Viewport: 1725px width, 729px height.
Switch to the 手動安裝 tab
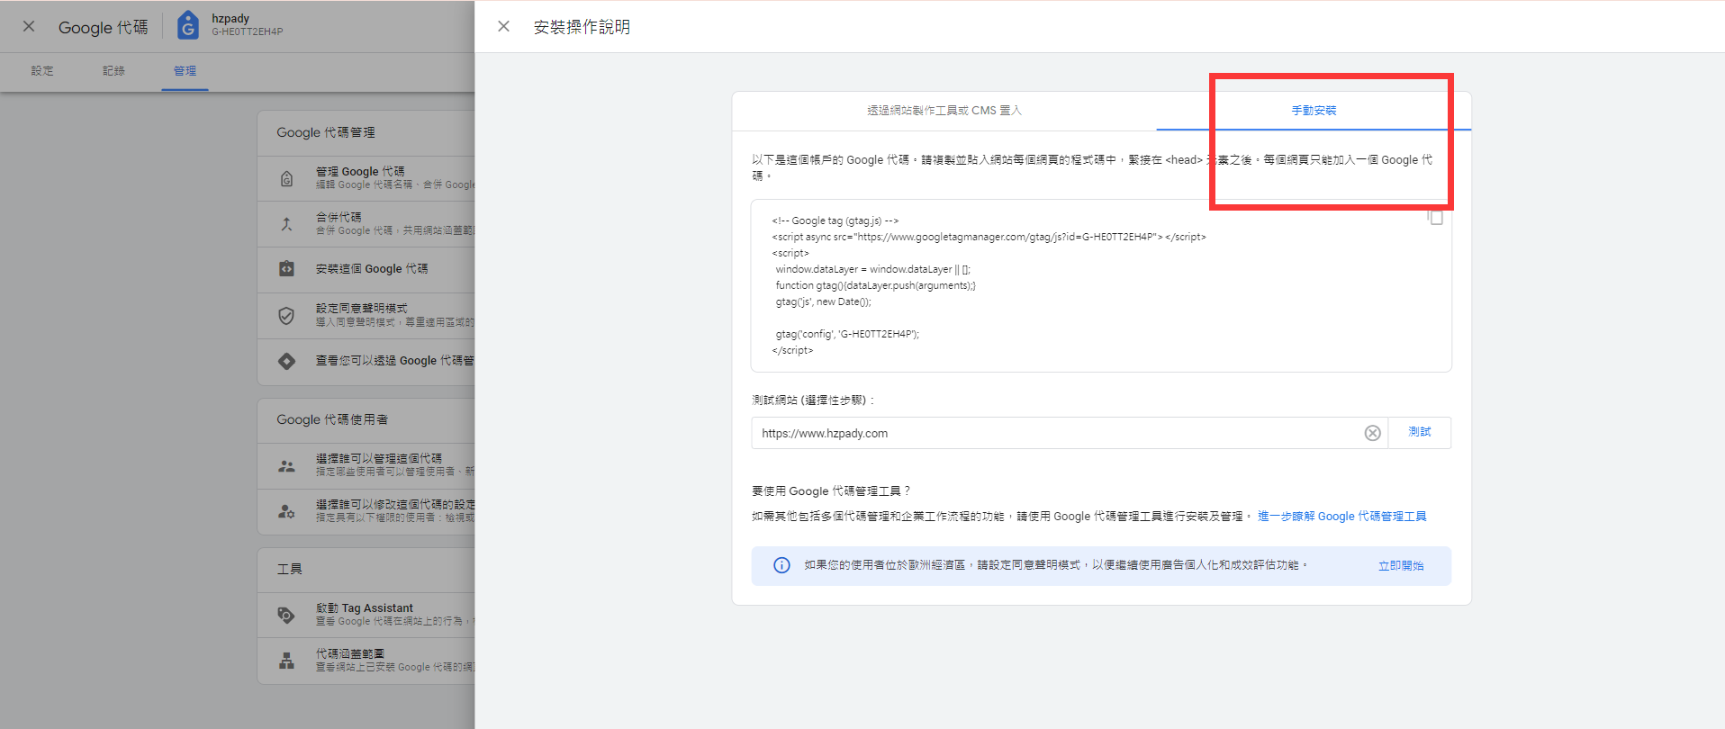pyautogui.click(x=1314, y=111)
